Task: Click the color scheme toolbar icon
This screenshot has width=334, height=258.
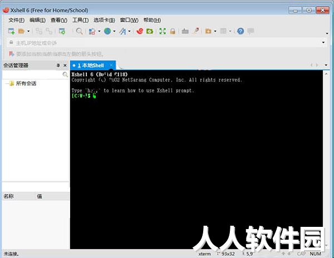Action: tap(92, 32)
